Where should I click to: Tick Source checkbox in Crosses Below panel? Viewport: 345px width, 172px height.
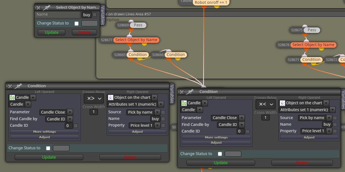pos(335,118)
